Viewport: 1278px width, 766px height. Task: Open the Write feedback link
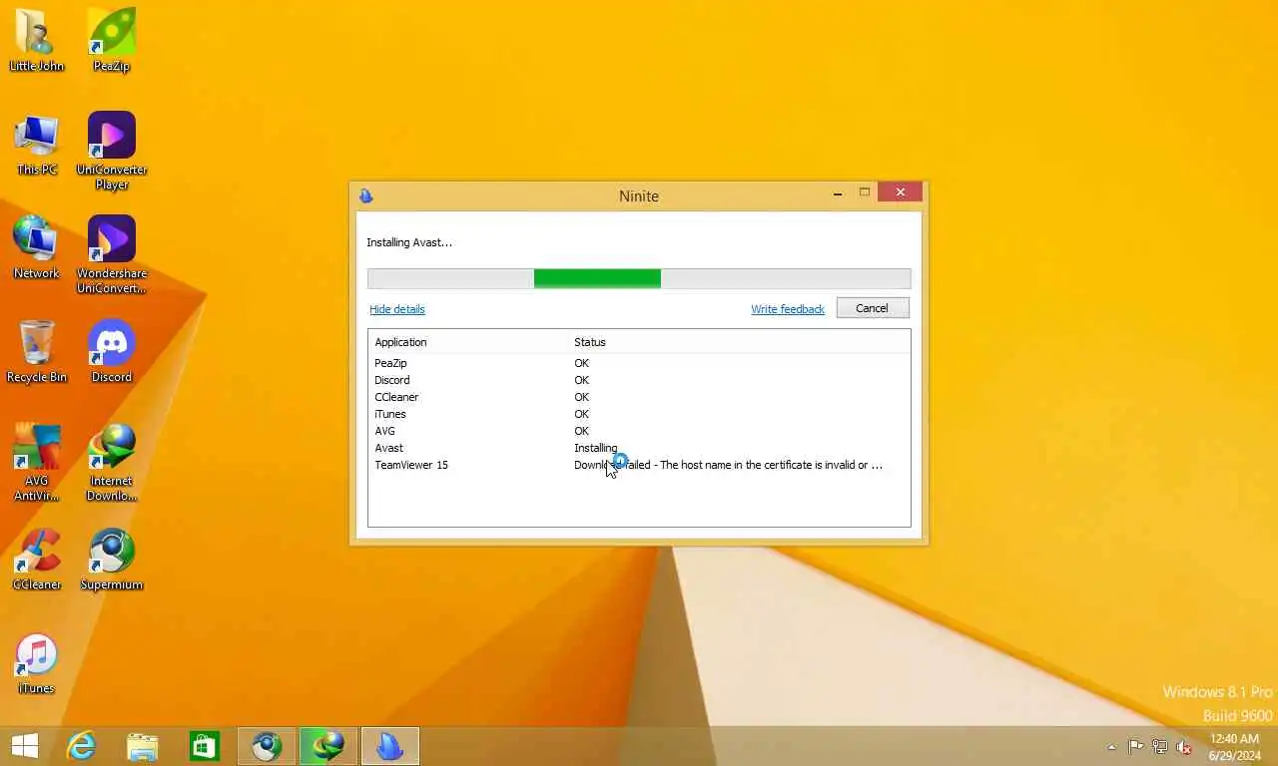(x=788, y=309)
